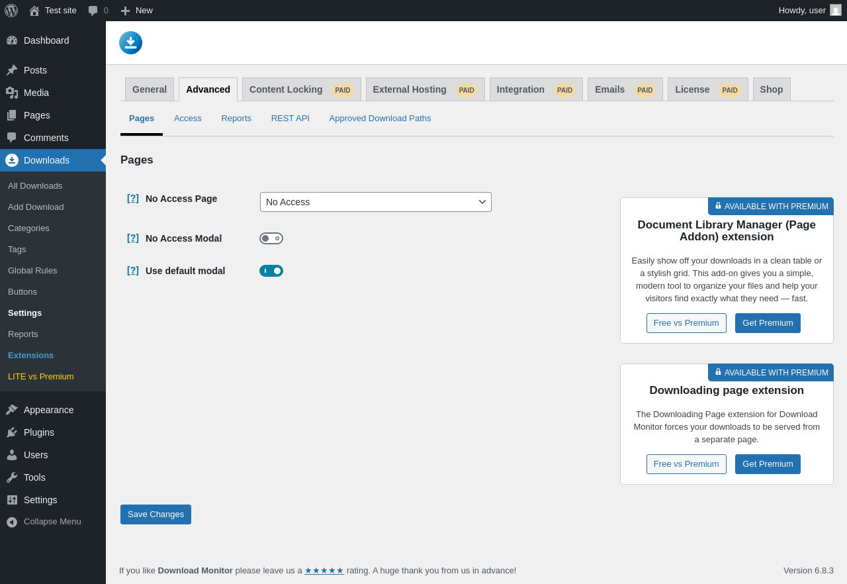Click the Version 6.8.3 footer text

(809, 571)
